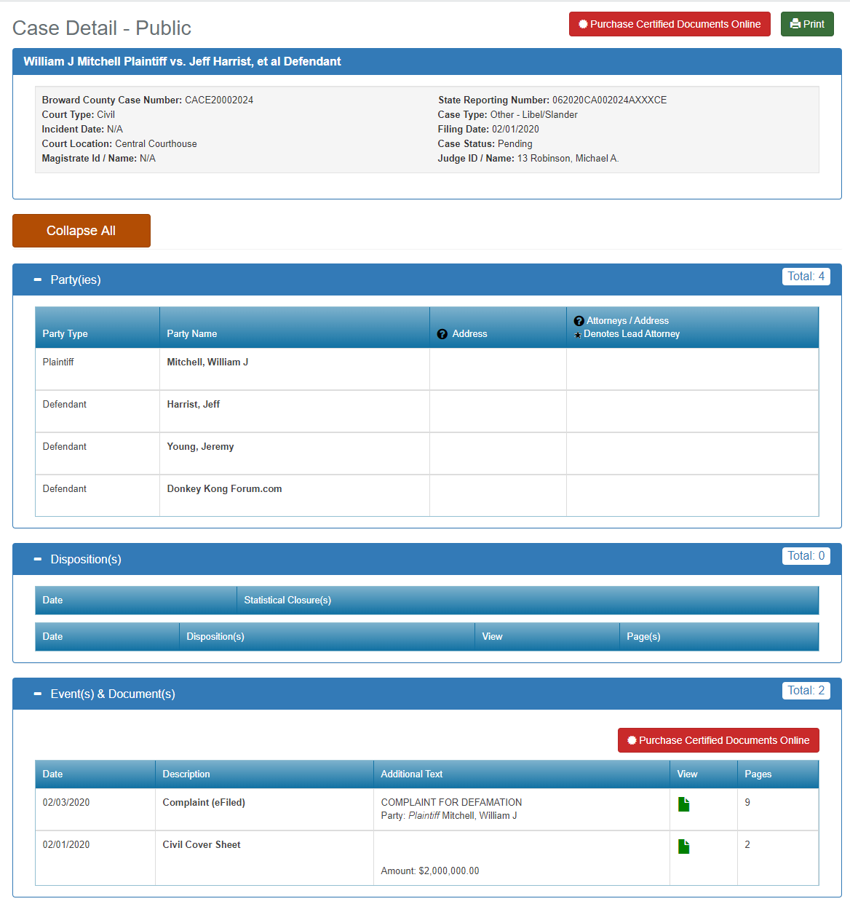850x904 pixels.
Task: Print the case detail page
Action: click(807, 24)
